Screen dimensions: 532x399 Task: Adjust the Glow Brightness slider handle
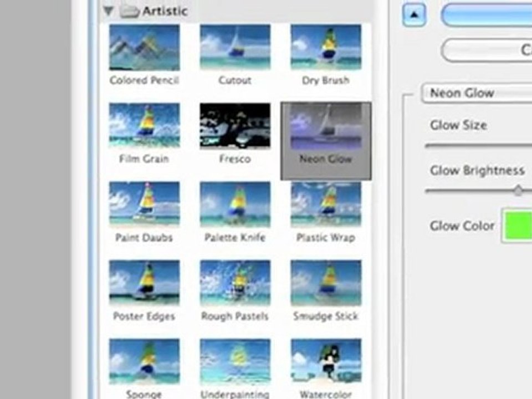pos(518,190)
